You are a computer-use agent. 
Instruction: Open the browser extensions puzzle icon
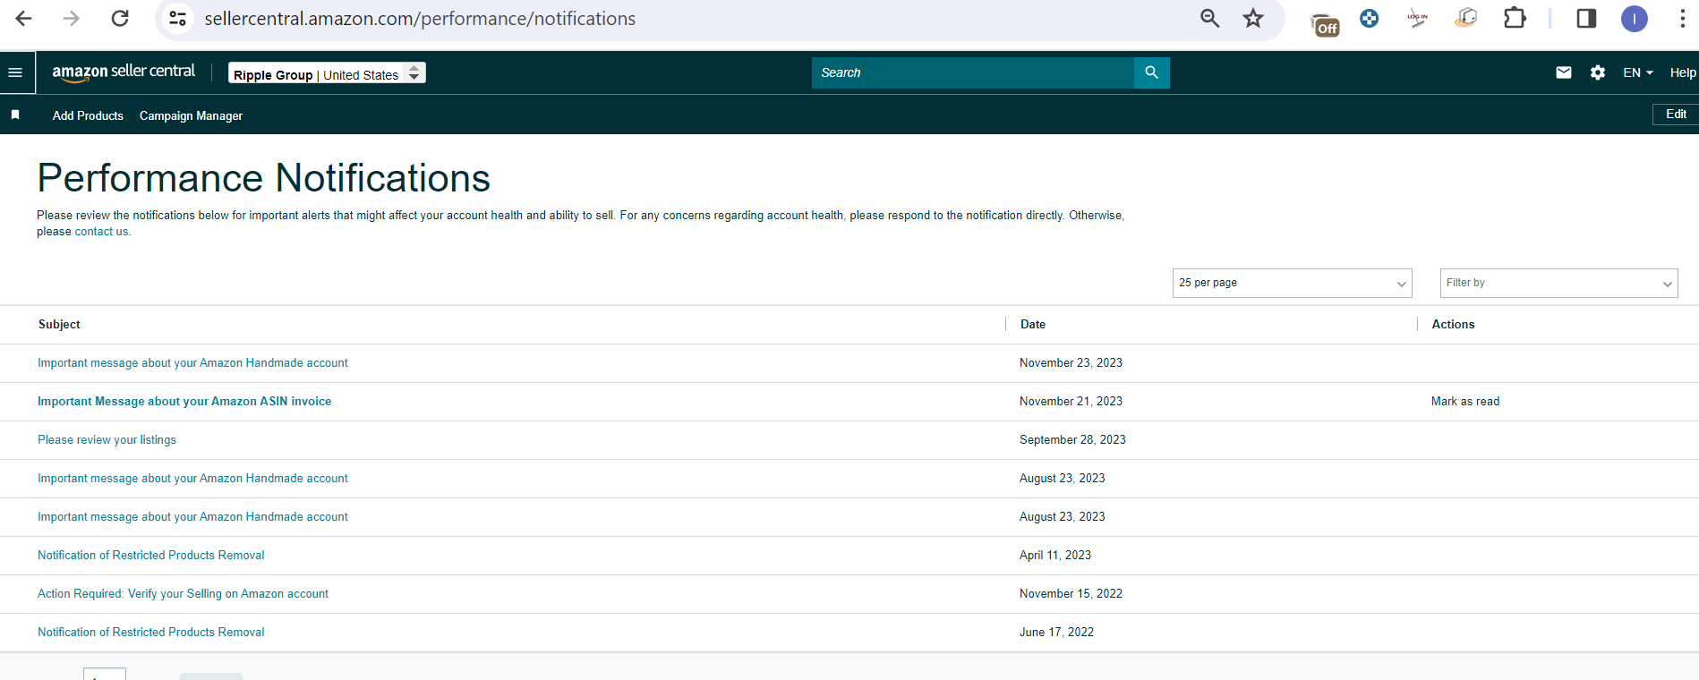point(1515,18)
